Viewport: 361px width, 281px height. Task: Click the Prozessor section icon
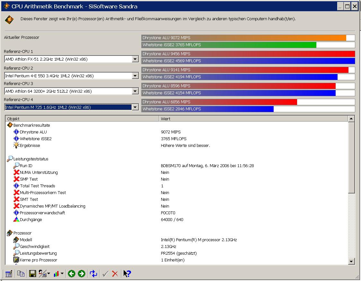coord(10,233)
